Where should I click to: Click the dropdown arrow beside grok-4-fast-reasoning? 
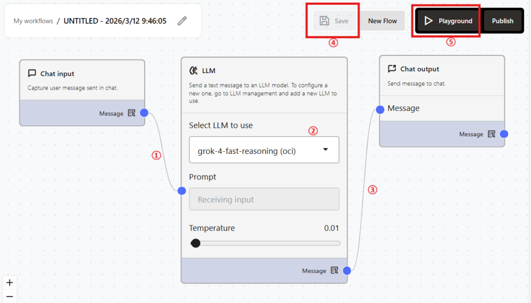[326, 150]
